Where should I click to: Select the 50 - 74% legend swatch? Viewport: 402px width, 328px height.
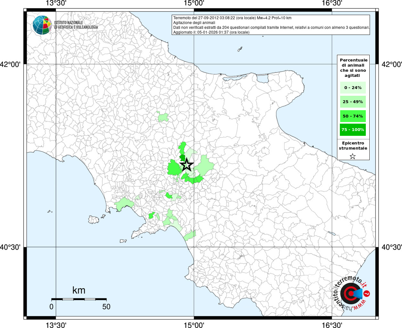353,116
